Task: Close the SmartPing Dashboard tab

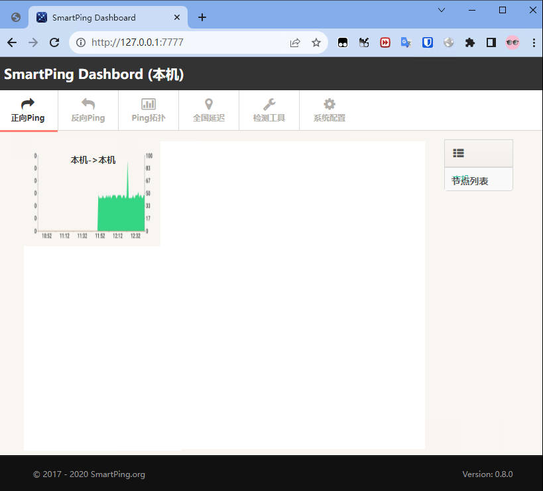Action: point(176,17)
